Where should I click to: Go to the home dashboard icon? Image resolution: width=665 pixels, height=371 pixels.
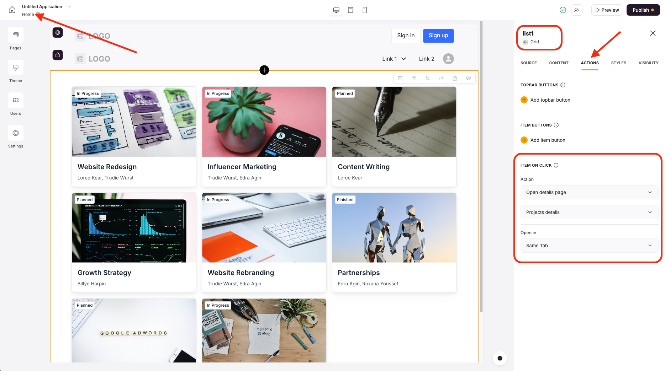[x=12, y=10]
